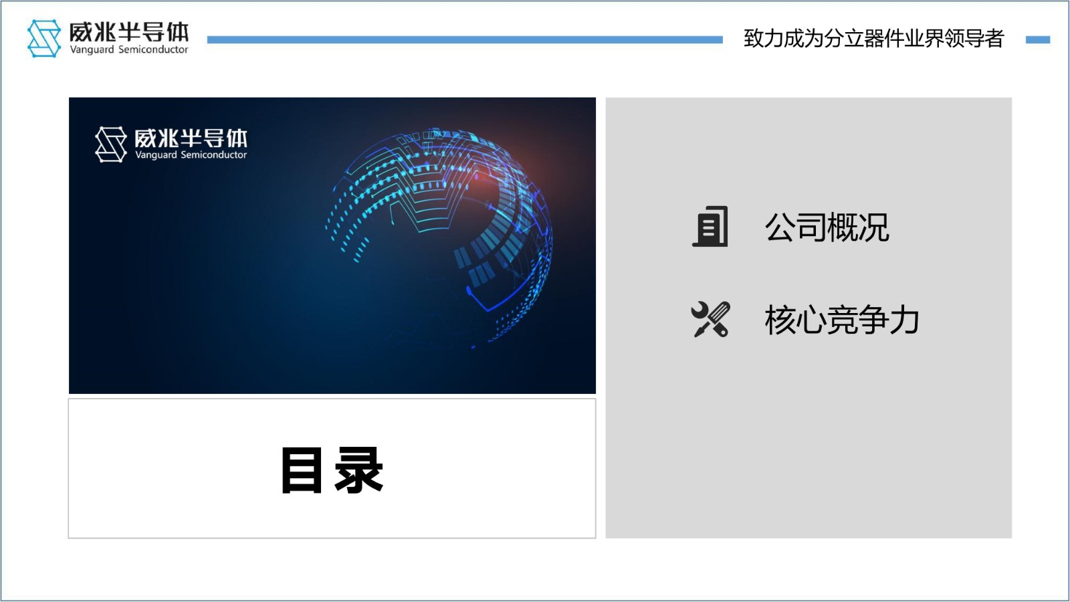This screenshot has height=602, width=1070.
Task: Select the long blue header divider line
Action: pyautogui.click(x=465, y=40)
